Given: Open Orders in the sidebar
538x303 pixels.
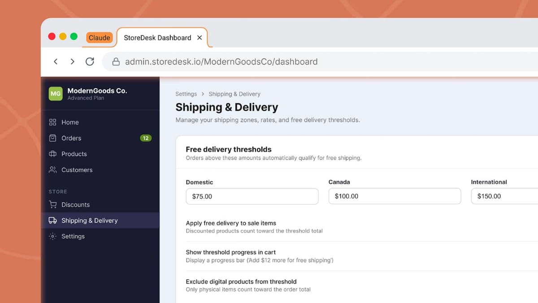Looking at the screenshot, I should click(100, 138).
